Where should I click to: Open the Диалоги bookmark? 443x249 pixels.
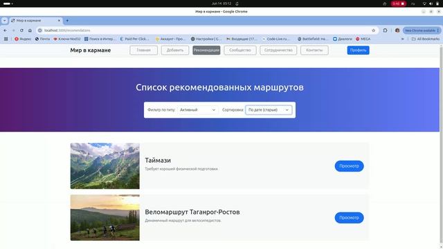343,39
